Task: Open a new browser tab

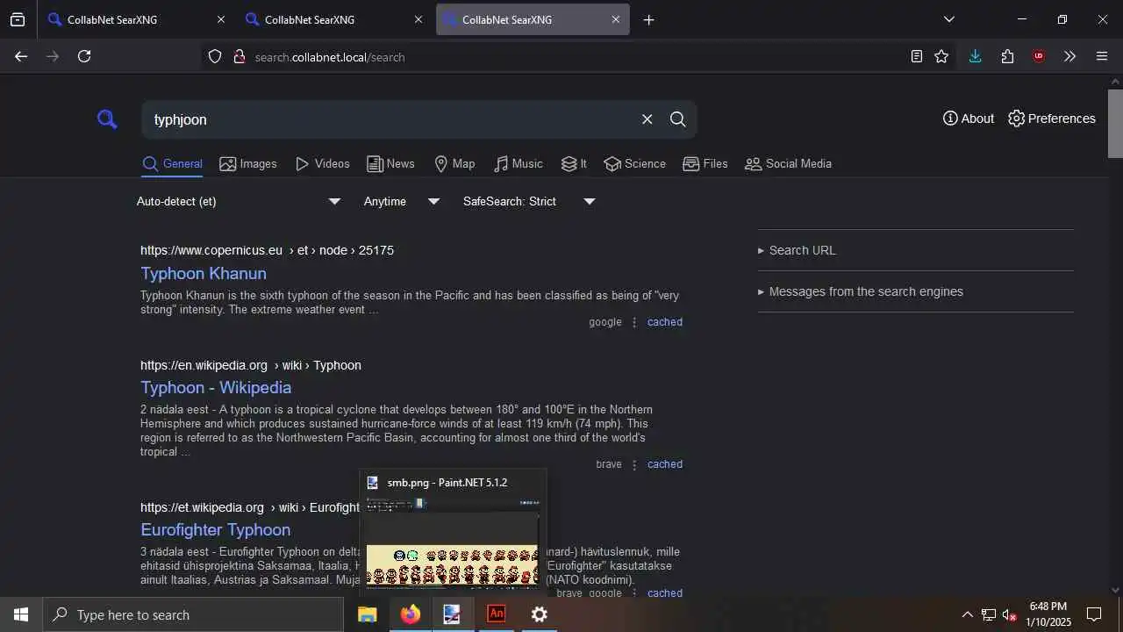Action: (x=648, y=19)
